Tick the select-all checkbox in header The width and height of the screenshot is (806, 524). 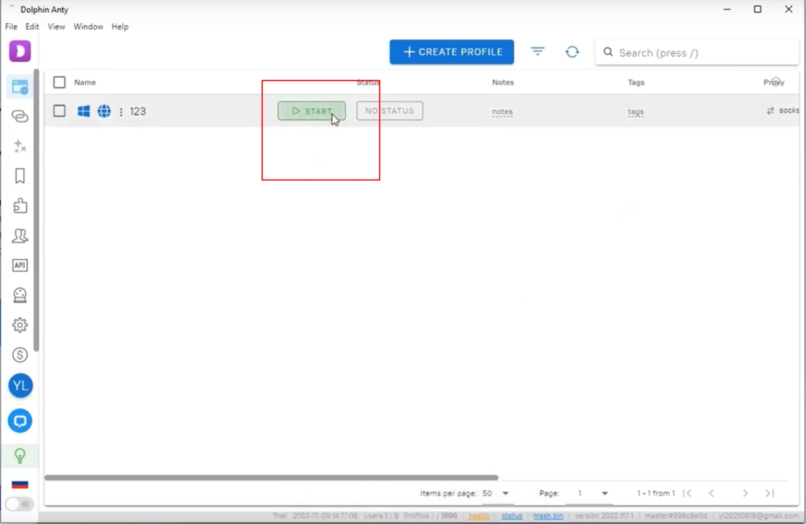click(x=59, y=83)
